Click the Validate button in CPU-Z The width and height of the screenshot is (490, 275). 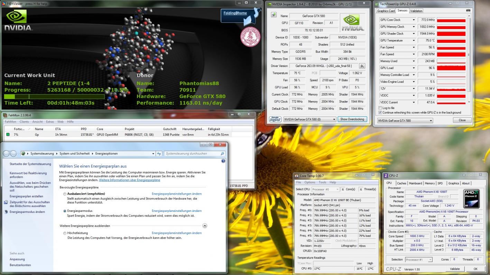455,269
